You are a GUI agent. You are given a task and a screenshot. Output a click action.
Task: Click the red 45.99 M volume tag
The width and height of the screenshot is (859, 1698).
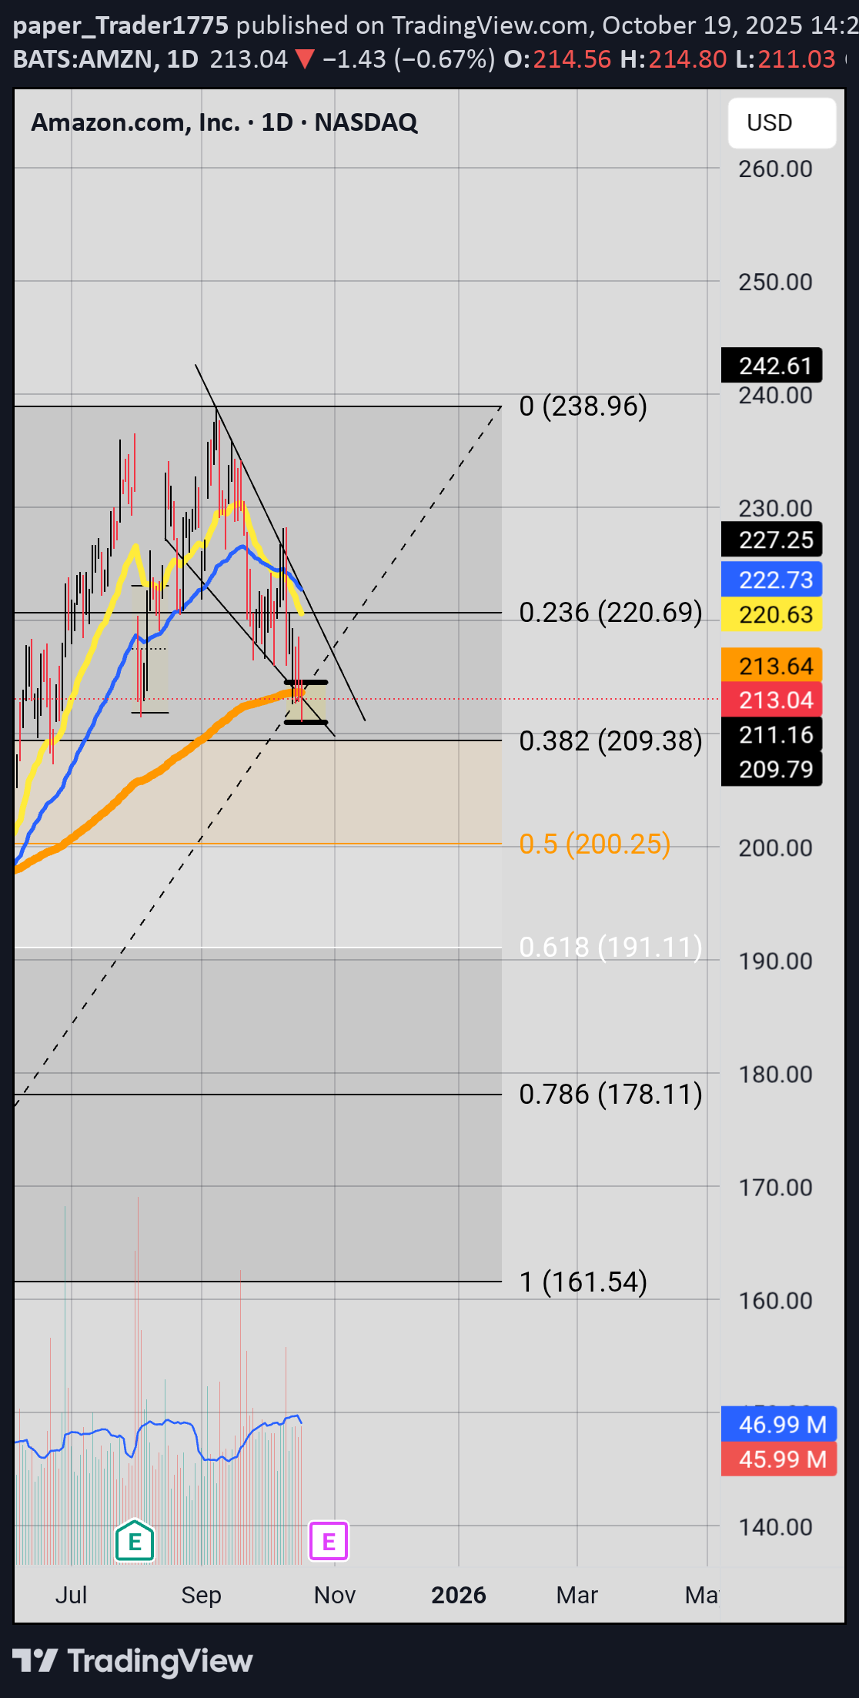tap(779, 1459)
